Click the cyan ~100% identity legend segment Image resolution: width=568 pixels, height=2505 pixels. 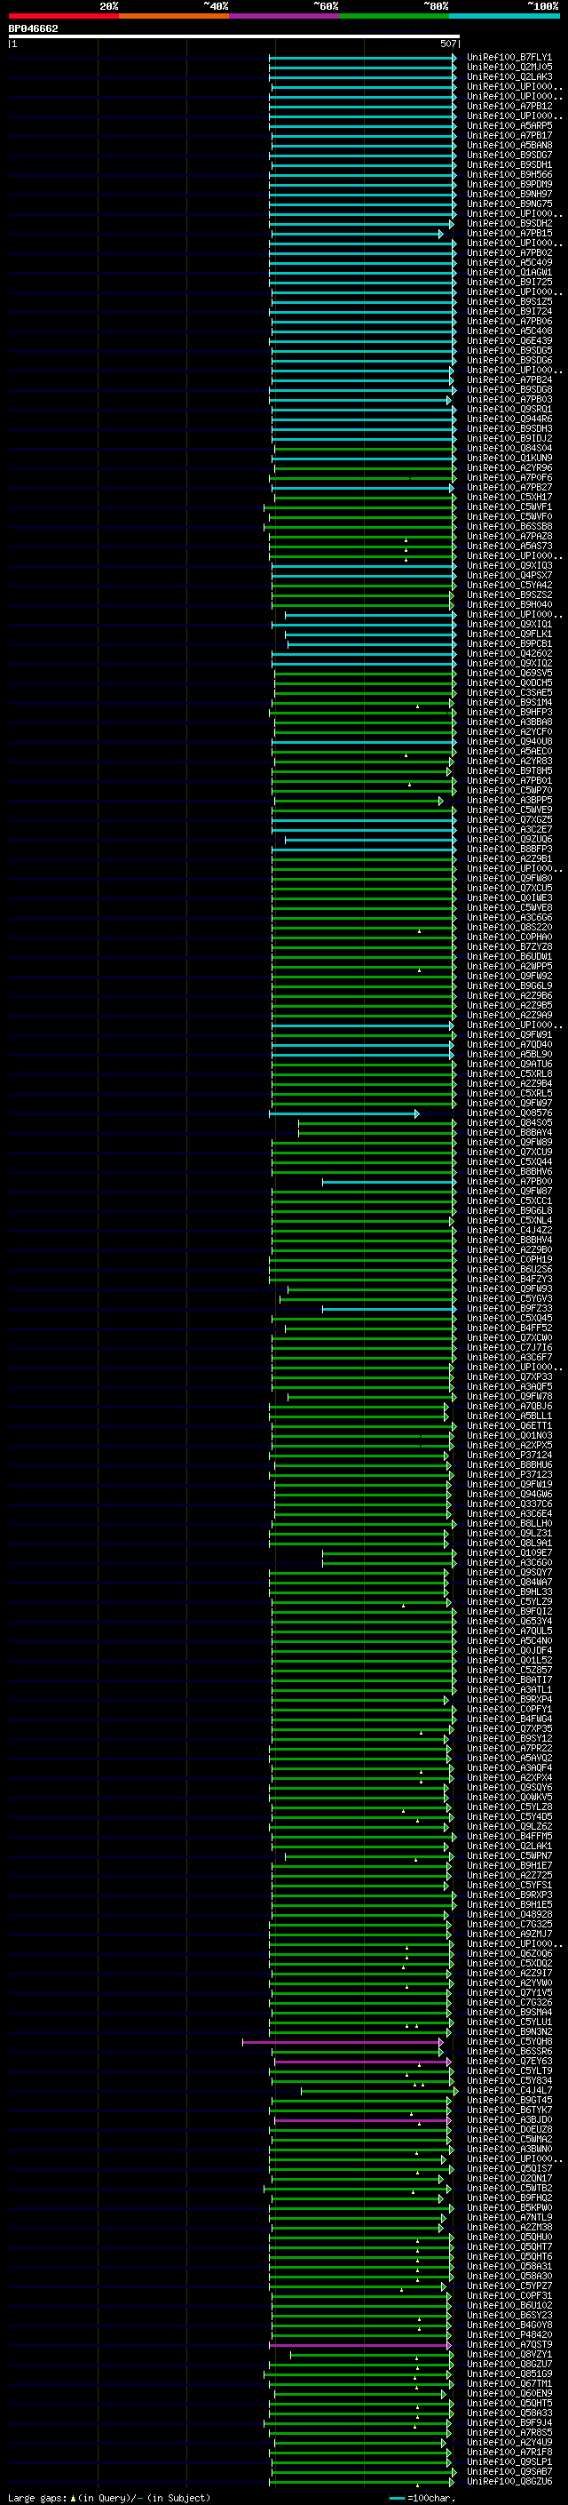pyautogui.click(x=505, y=16)
